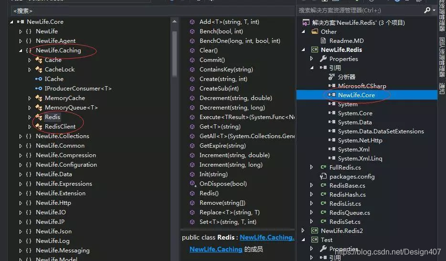Expand the NewLife.Agent namespace
Viewport: 446px width, 261px height.
coord(21,41)
